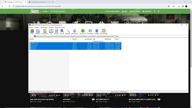Image resolution: width=192 pixels, height=108 pixels.
Task: Open the Favoritos menu
Action: click(51, 27)
